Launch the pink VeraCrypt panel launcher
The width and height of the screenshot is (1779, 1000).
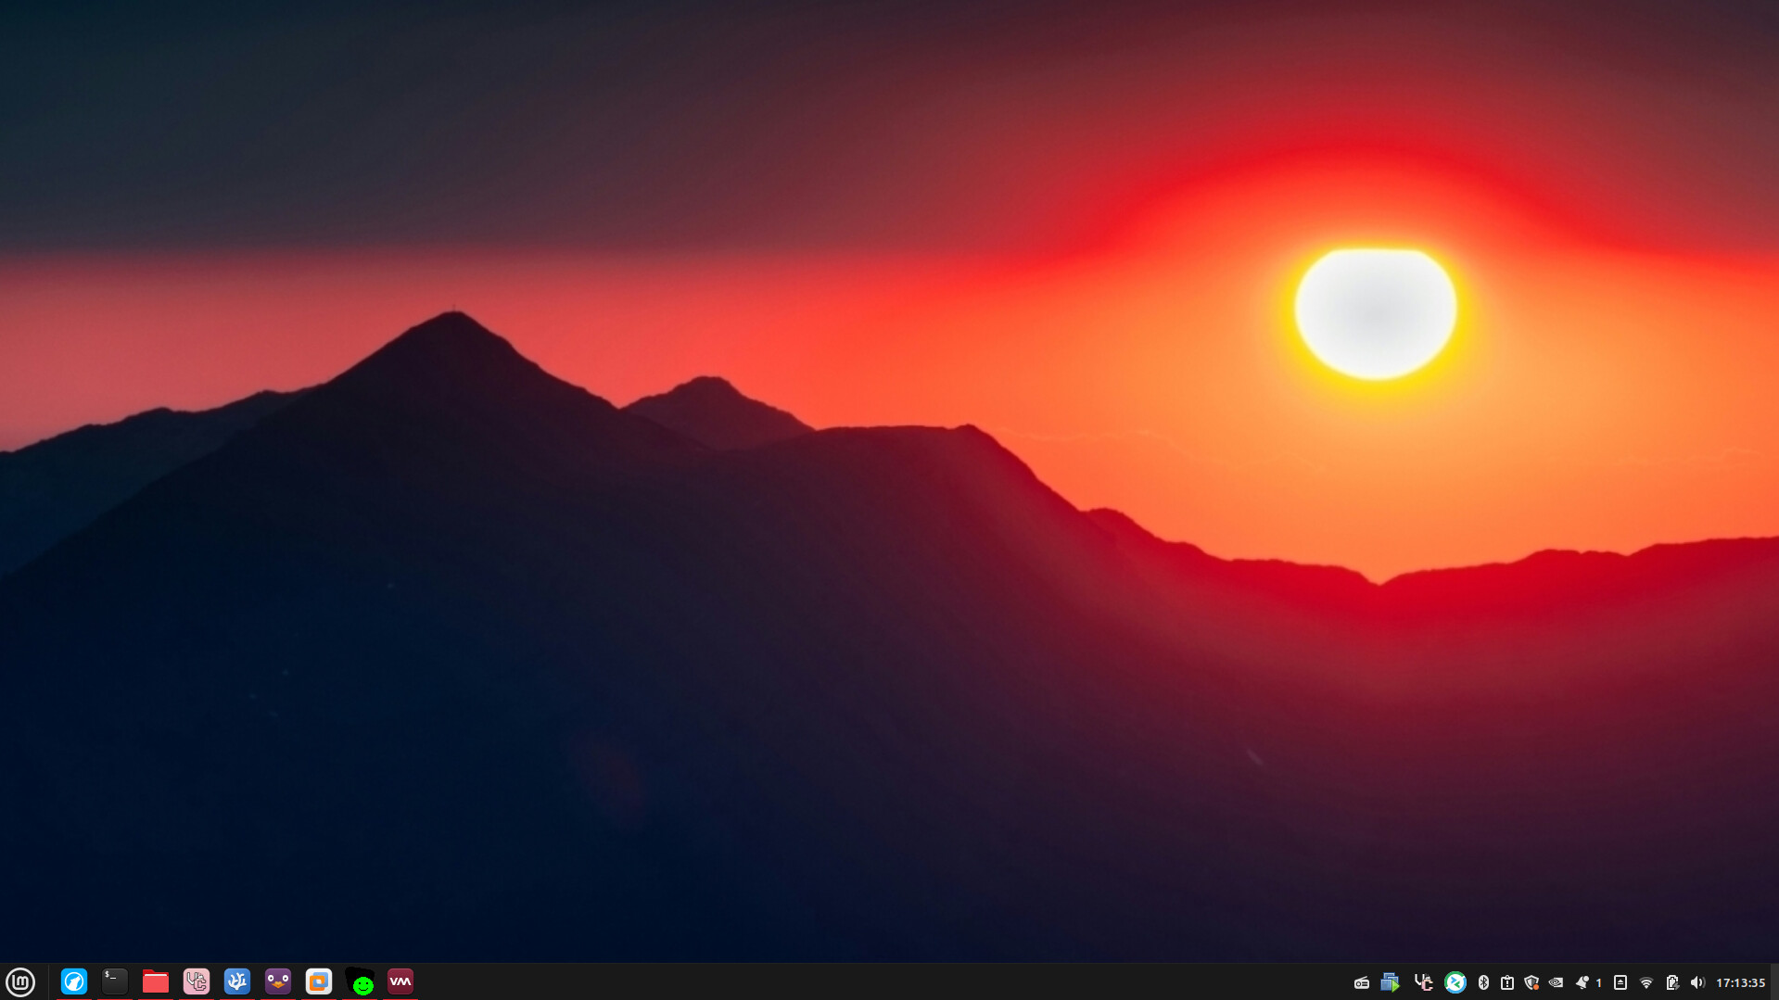[197, 981]
